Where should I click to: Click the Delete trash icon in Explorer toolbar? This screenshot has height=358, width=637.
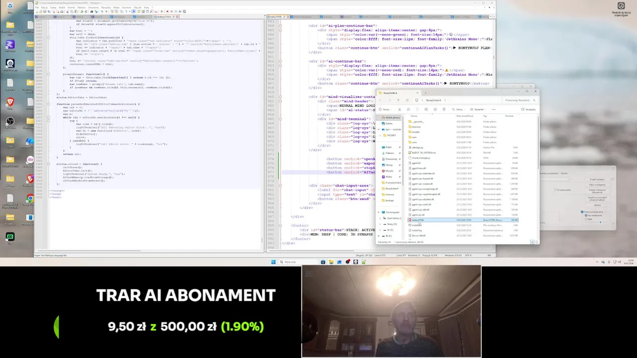[444, 109]
